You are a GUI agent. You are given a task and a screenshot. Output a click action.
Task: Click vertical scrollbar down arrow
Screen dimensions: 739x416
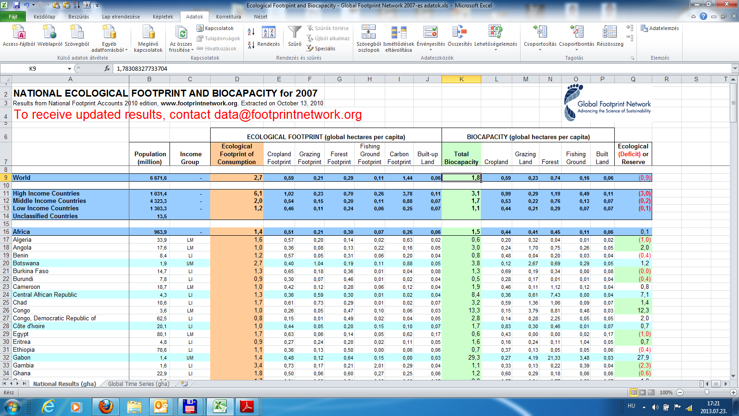(x=733, y=376)
